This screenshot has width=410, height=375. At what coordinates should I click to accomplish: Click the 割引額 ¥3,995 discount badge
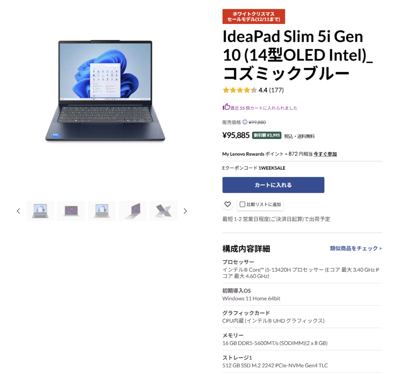tap(266, 135)
